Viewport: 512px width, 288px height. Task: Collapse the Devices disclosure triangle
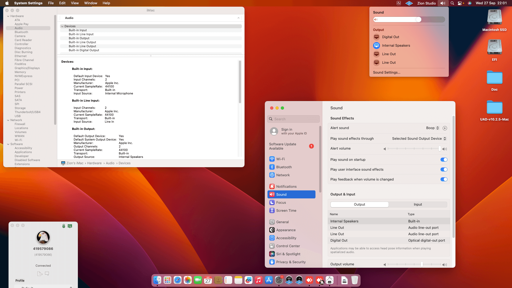[x=62, y=26]
